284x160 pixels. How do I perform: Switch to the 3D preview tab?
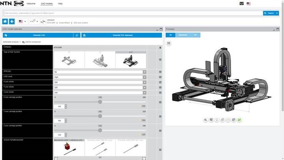[x=170, y=35]
